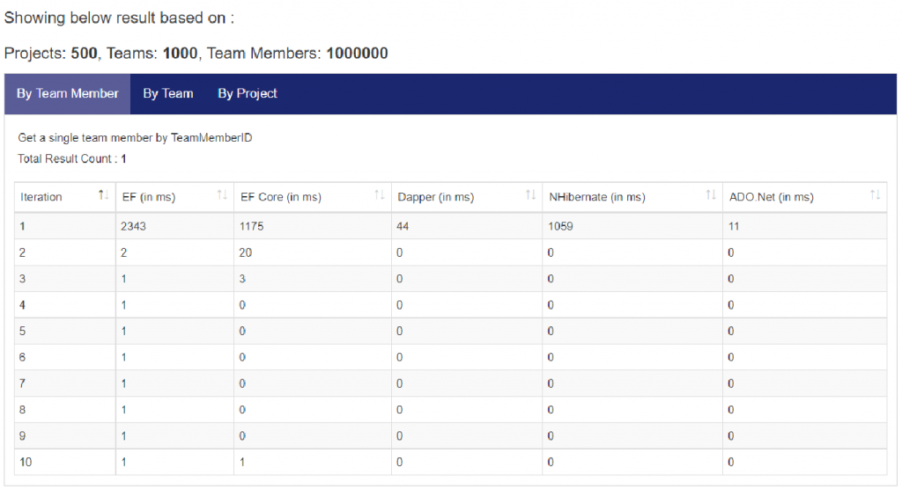Click the Projects count 500
Screen dimensions: 902x490
(x=84, y=54)
